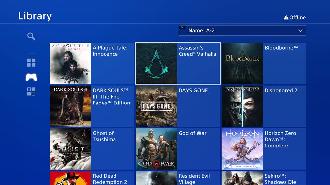Select the Applications squares icon in sidebar

31,91
